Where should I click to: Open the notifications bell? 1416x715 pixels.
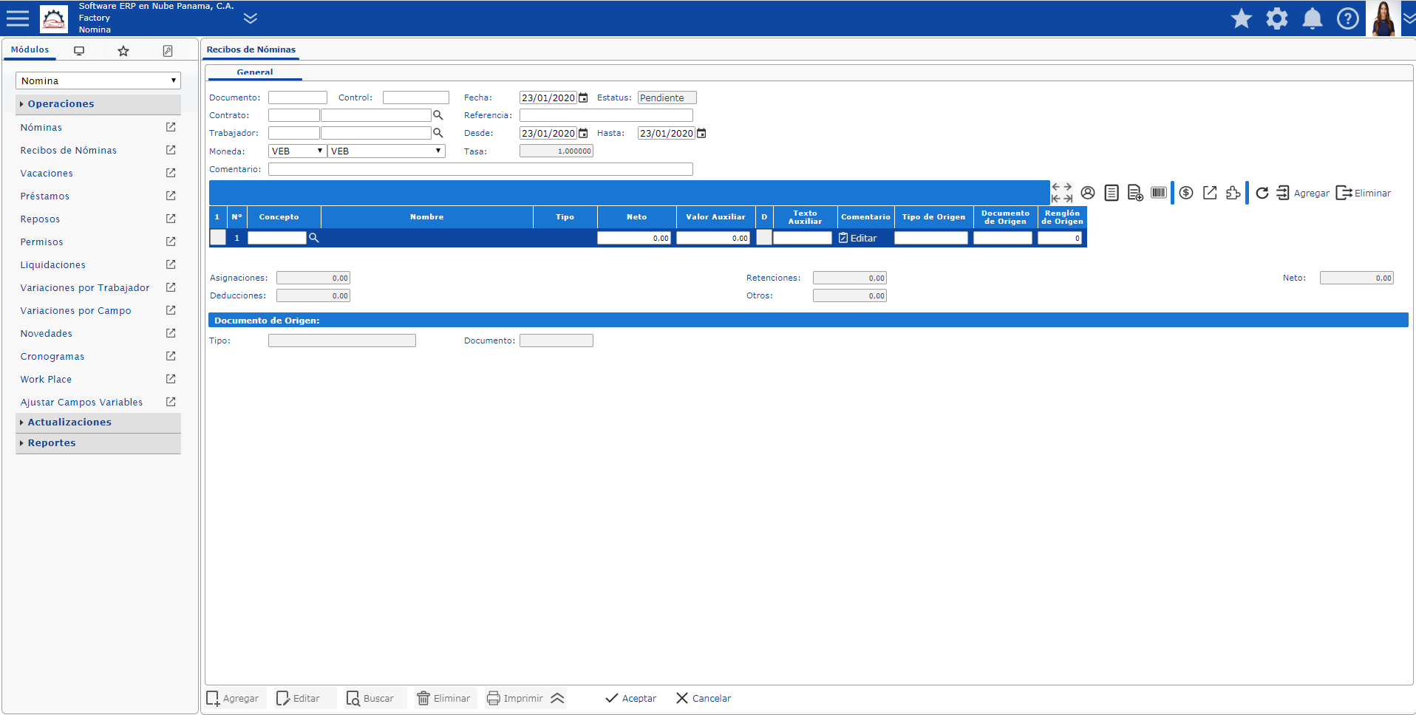[x=1313, y=18]
